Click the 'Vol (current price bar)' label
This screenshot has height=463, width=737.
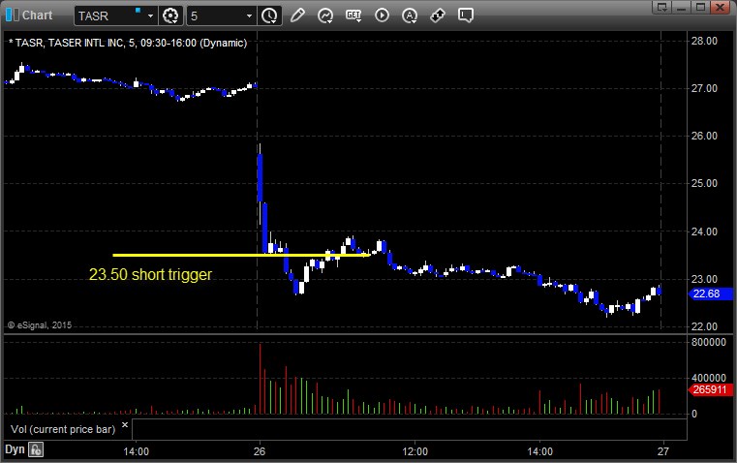pos(63,429)
